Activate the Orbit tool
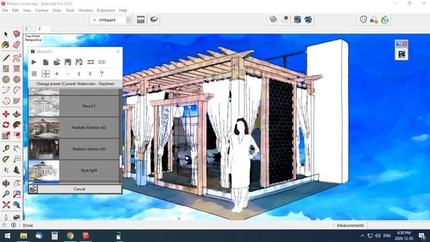Viewport: 430px width, 242px height. 6,183
